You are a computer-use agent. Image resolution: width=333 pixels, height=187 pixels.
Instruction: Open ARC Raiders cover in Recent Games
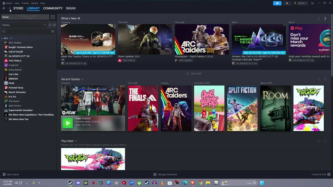(x=176, y=108)
